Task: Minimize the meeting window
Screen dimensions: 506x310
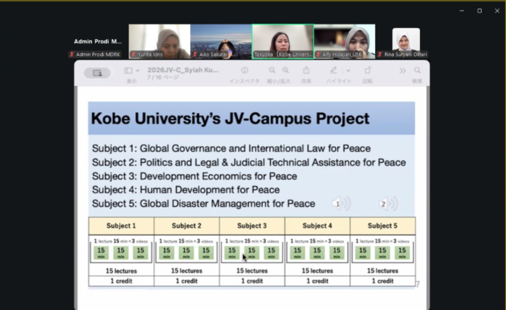Action: [x=462, y=11]
